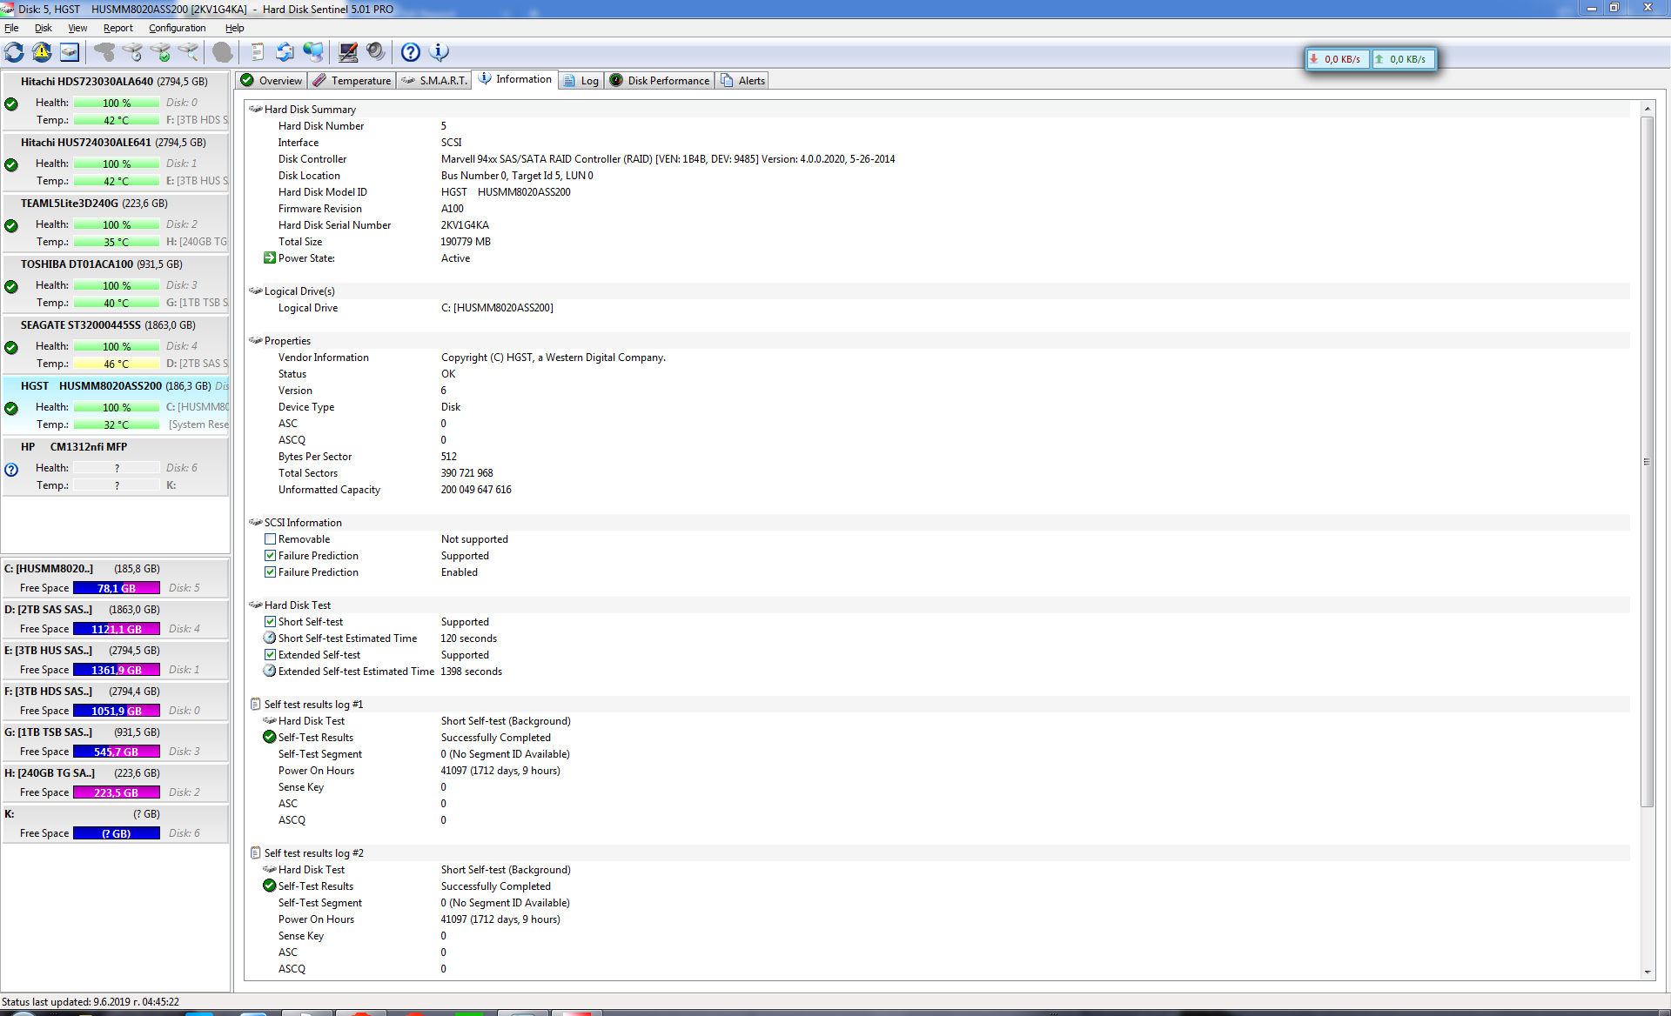This screenshot has height=1016, width=1671.
Task: Switch to the Temperature tab
Action: (352, 80)
